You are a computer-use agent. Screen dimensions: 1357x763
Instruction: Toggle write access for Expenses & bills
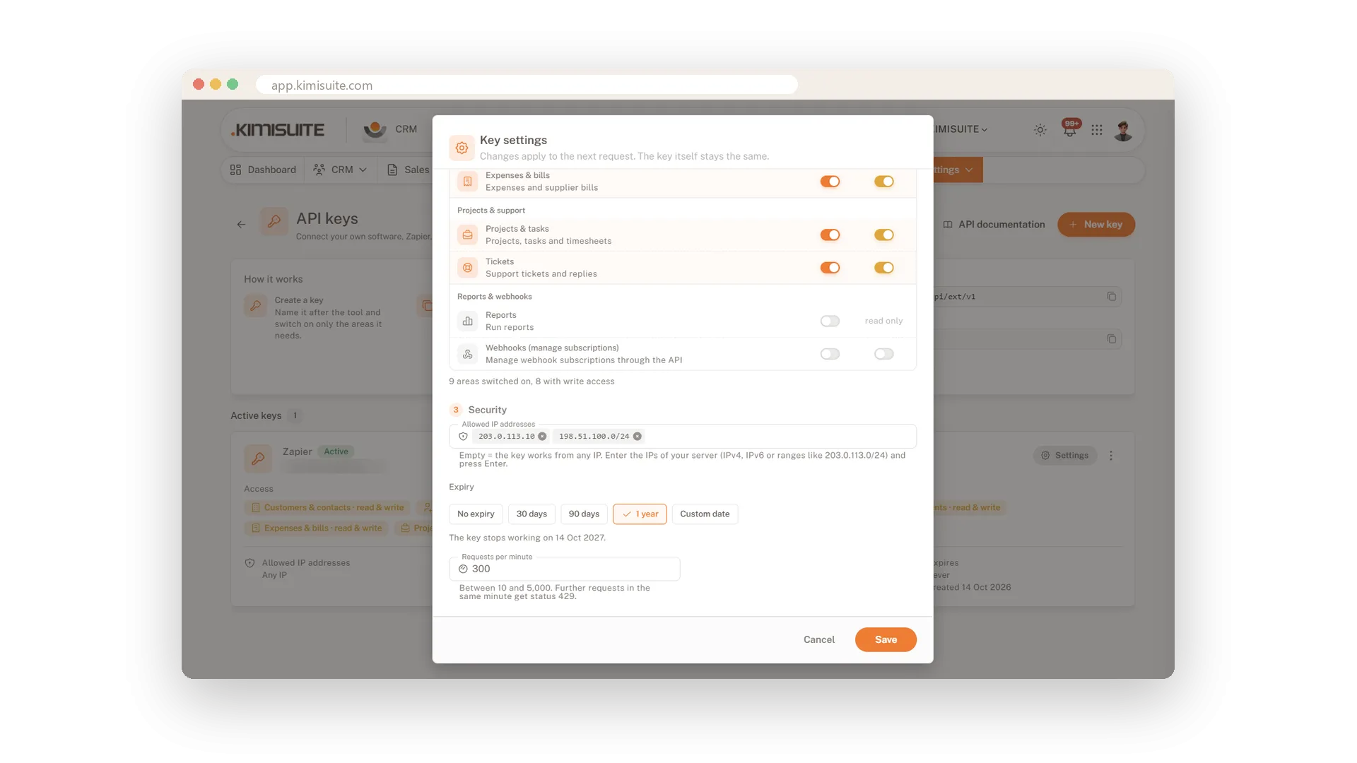pos(883,182)
